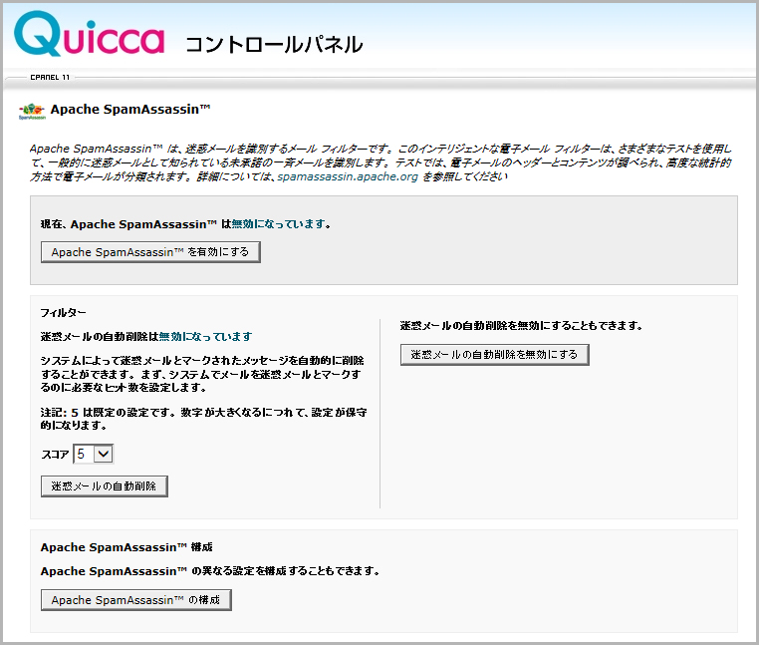Click the CPANEL 11 label
The image size is (759, 645).
(x=52, y=76)
